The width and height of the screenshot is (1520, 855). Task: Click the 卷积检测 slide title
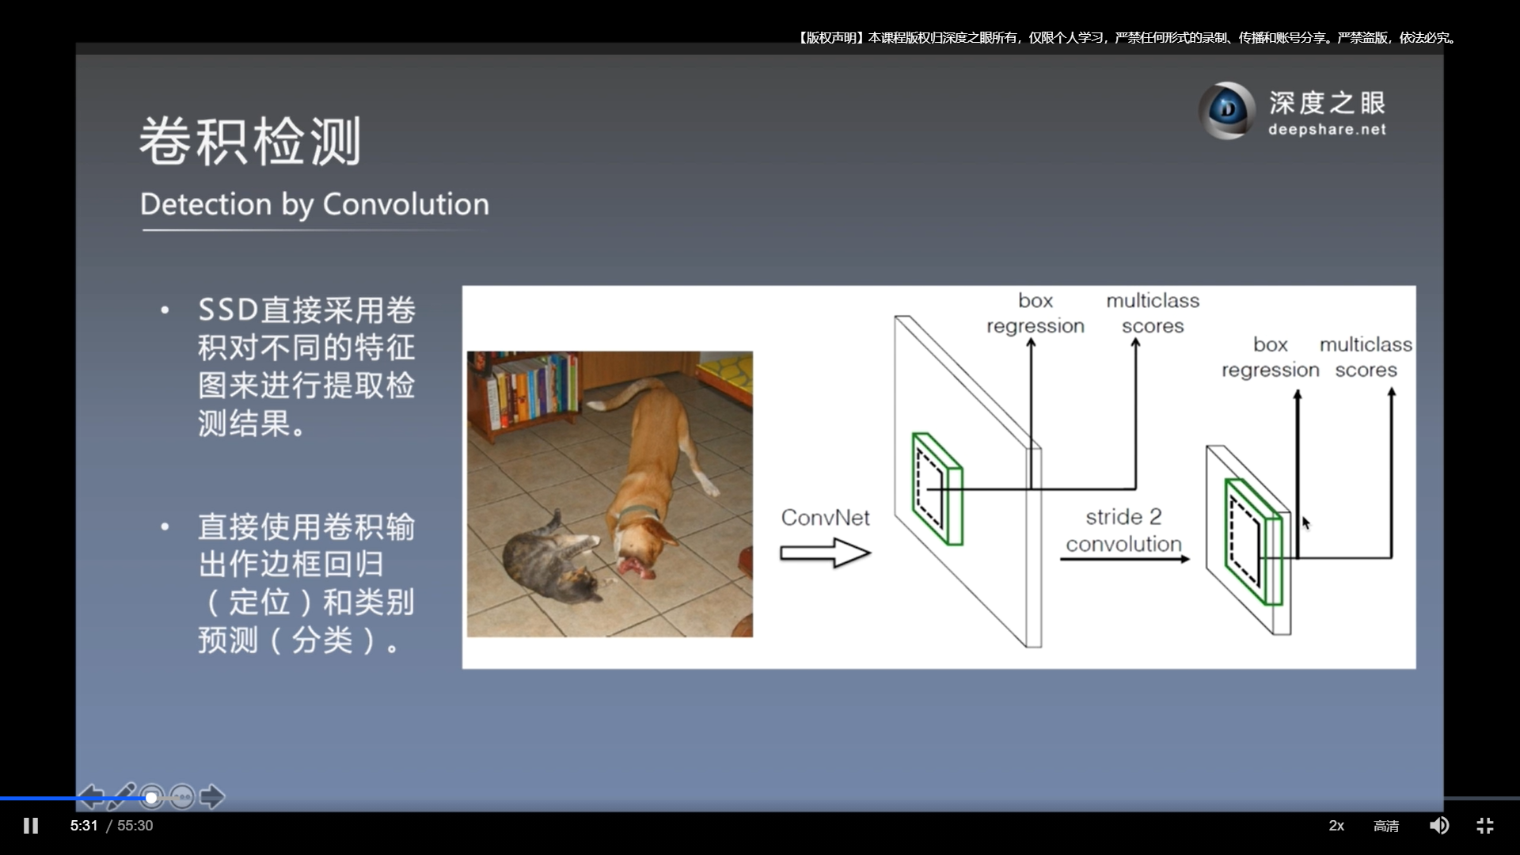click(251, 142)
